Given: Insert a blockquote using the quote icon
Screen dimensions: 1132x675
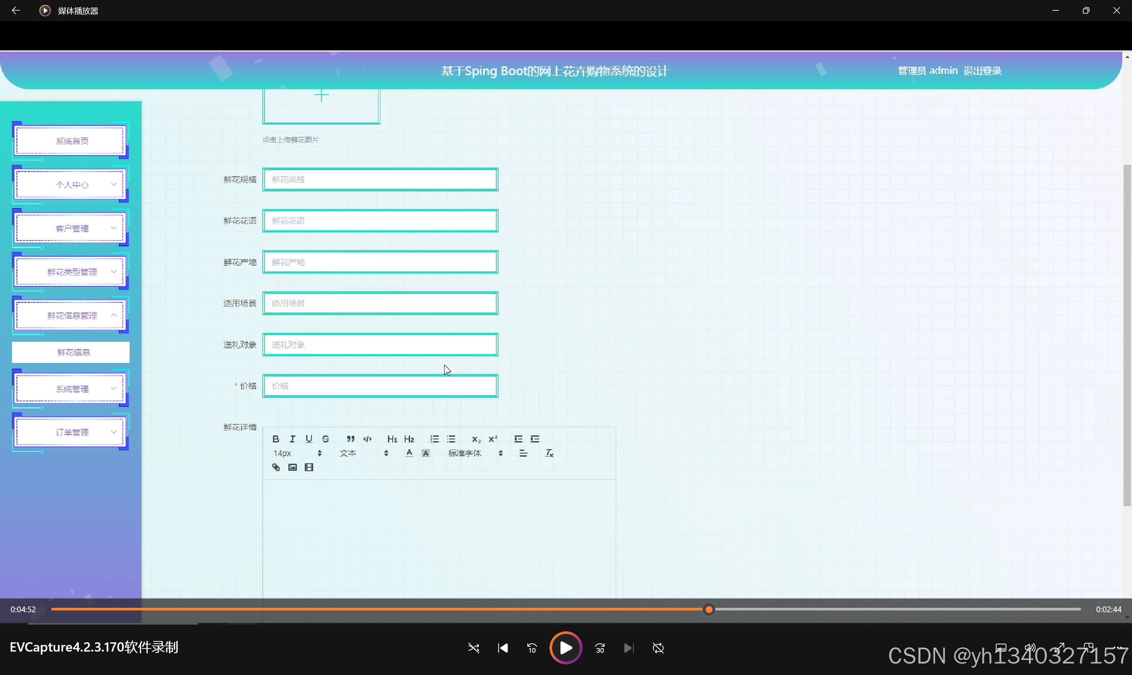Looking at the screenshot, I should point(350,439).
